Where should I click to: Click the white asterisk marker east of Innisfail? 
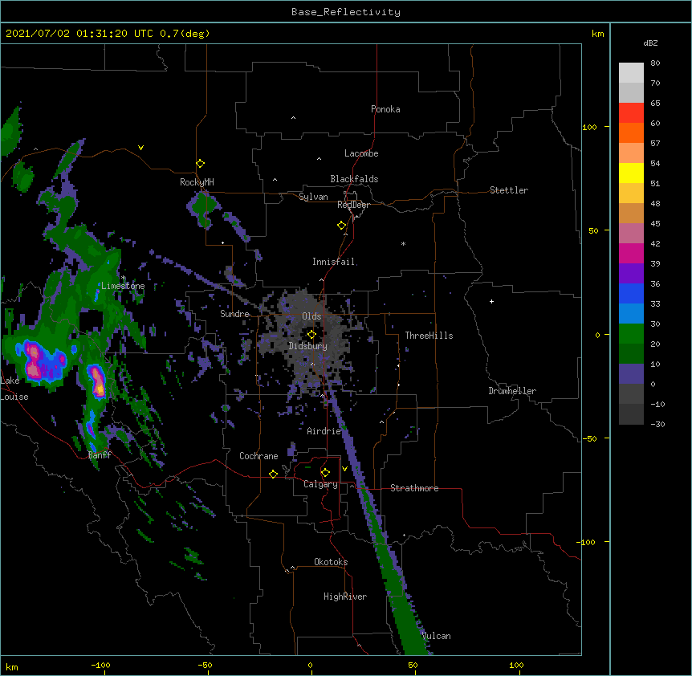[x=403, y=243]
